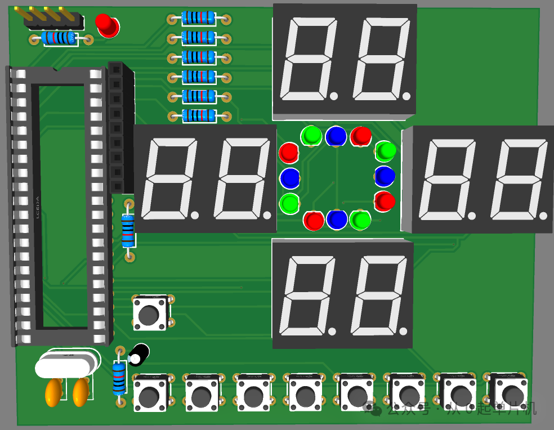Click green LED in left column of LED ring
Viewport: 554px width, 430px height.
(x=289, y=204)
